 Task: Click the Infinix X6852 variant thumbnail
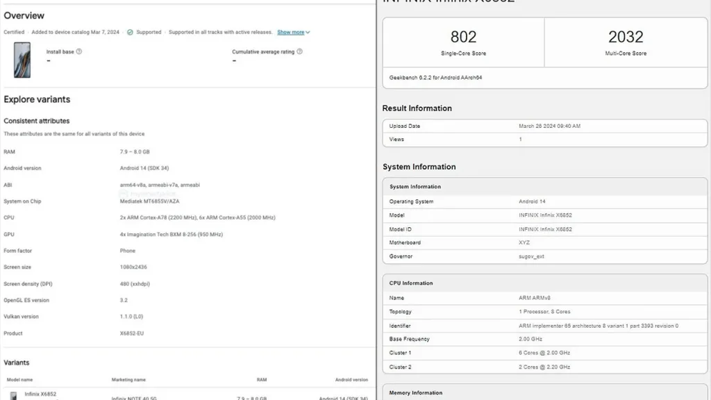(x=14, y=396)
